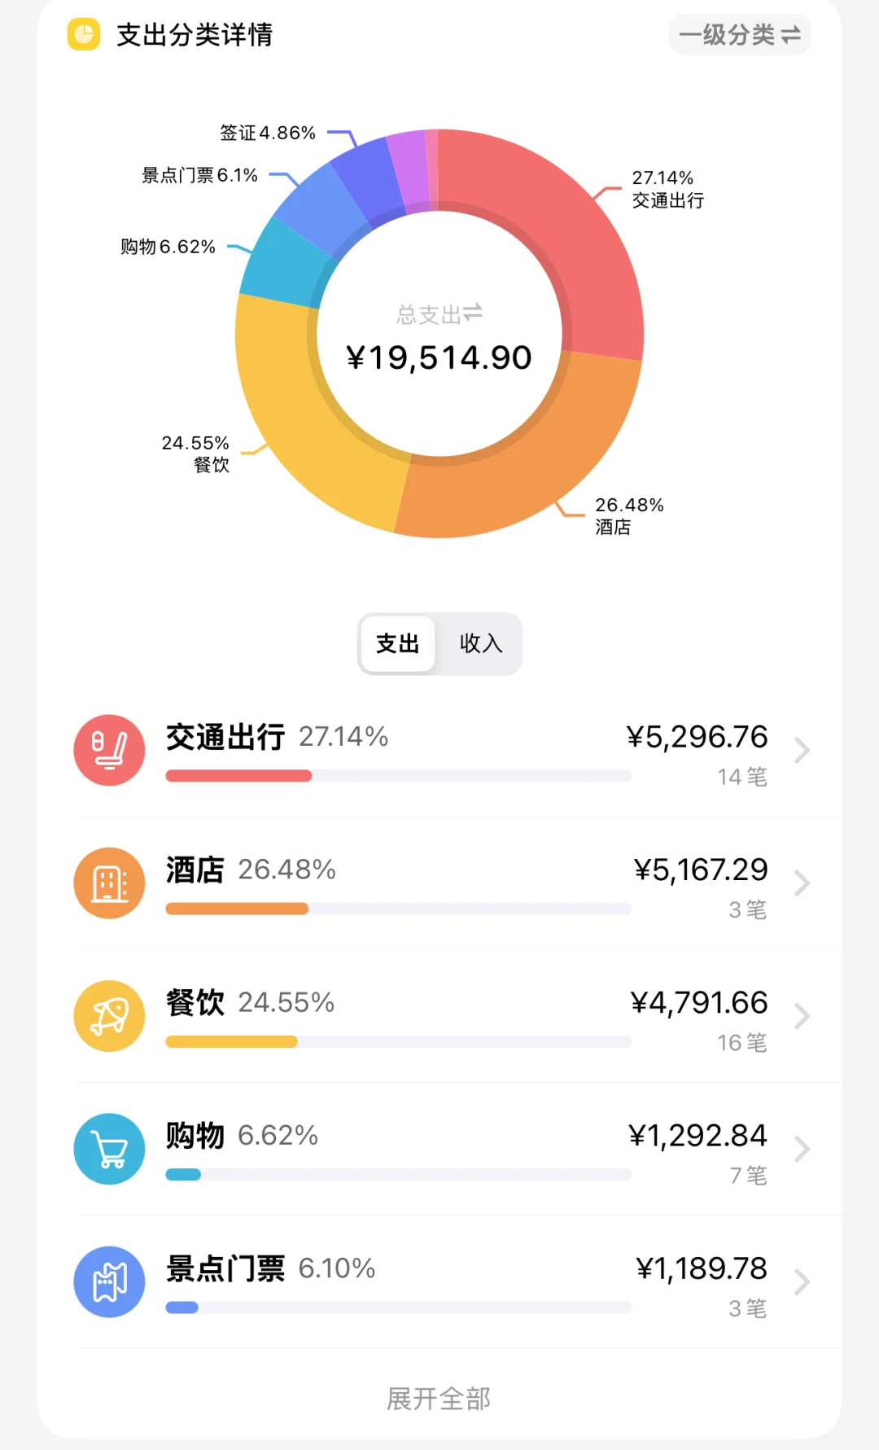879x1450 pixels.
Task: Tap the yellow pie chart header icon
Action: (x=84, y=34)
